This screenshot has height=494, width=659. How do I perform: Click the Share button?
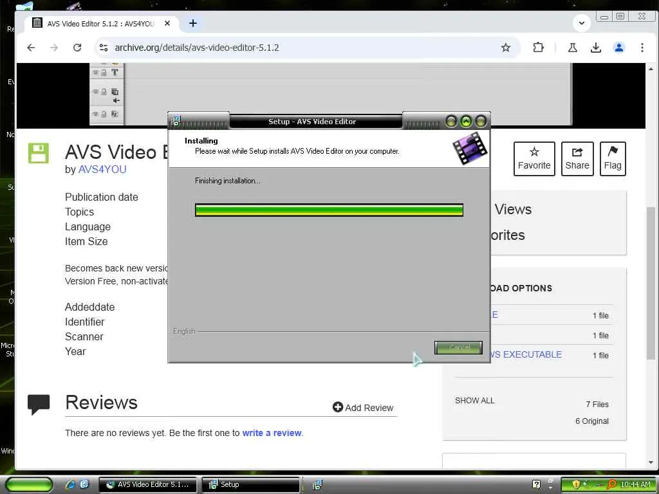point(577,159)
